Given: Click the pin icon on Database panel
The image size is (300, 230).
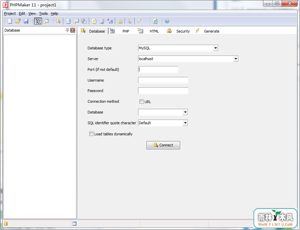Looking at the screenshot, I should point(67,30).
